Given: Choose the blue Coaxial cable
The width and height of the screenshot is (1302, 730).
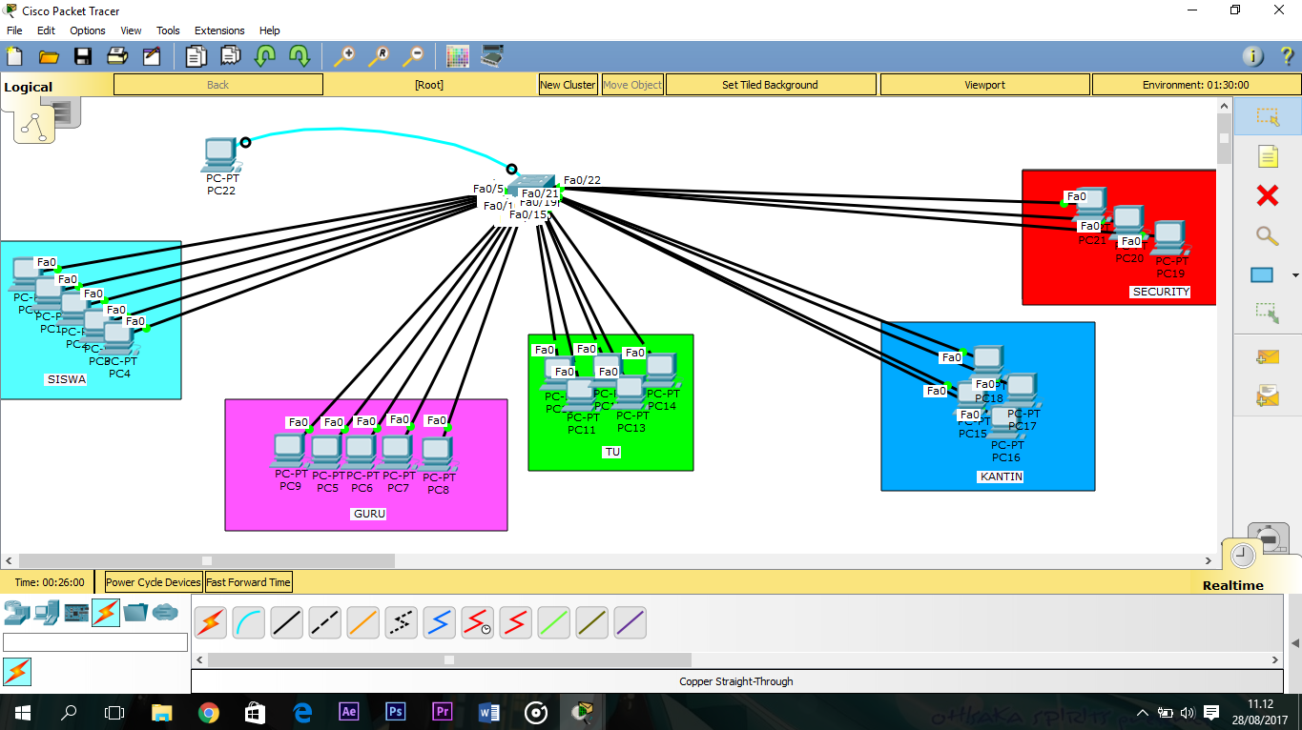Looking at the screenshot, I should click(440, 623).
